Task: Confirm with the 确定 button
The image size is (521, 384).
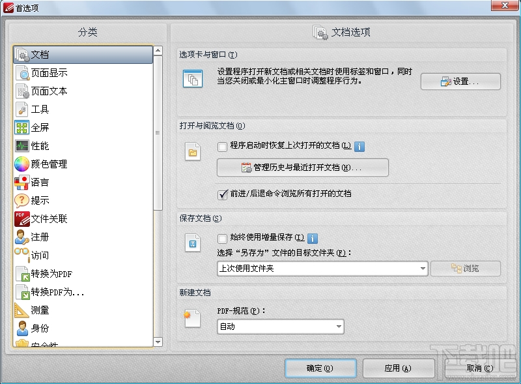Action: (320, 368)
